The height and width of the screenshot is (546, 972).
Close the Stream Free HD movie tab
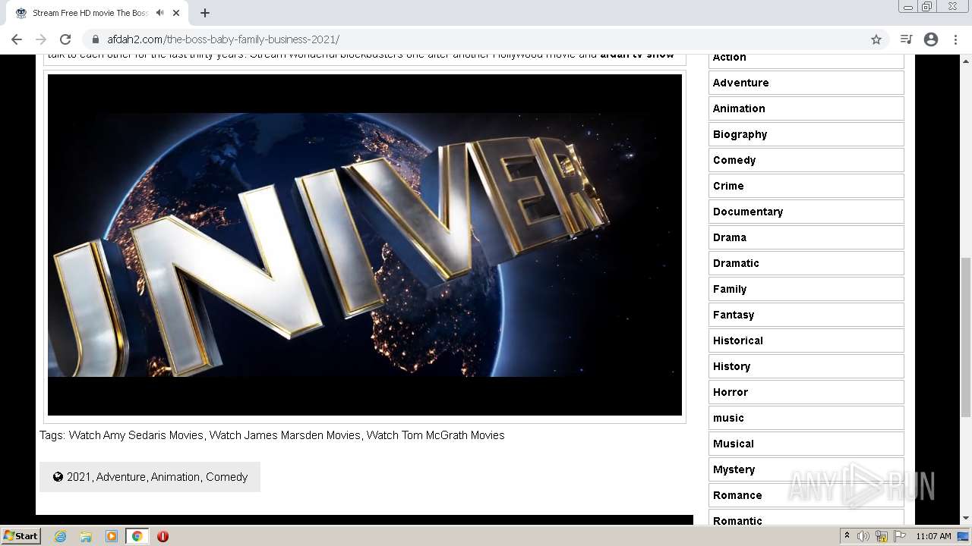pos(176,13)
